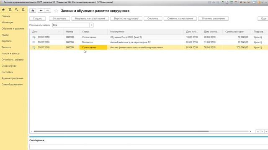Click the Отклонить button

click(153, 18)
